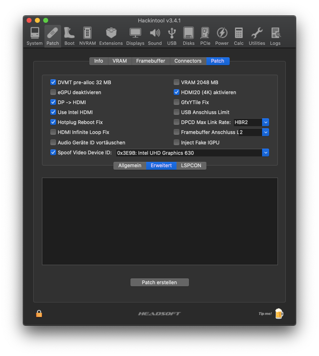Check Audio Geräte ID vortäuschen
Image resolution: width=319 pixels, height=356 pixels.
[53, 142]
